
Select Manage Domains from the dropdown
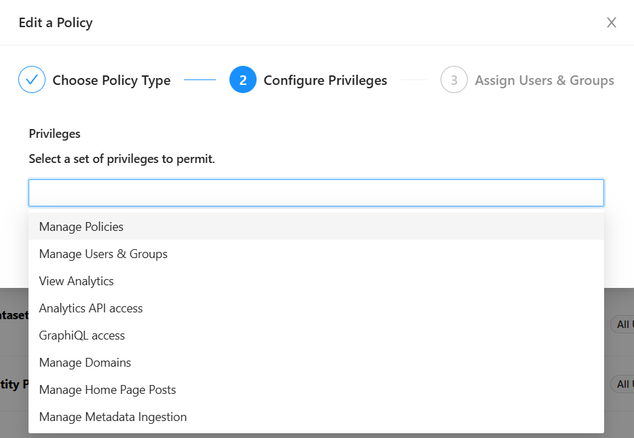(85, 363)
